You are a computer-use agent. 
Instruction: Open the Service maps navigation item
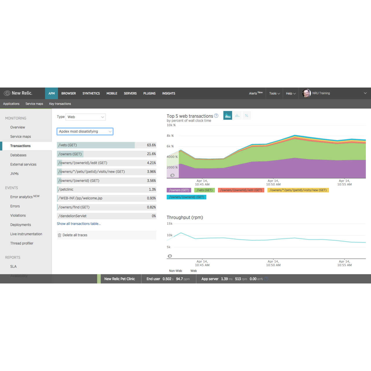21,136
